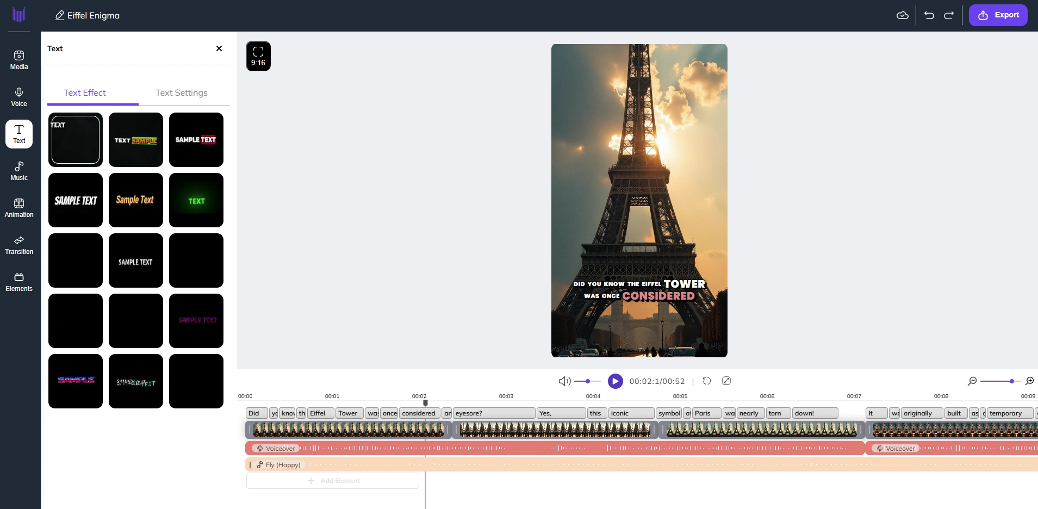Click the app logo icon
This screenshot has height=509, width=1038.
[19, 15]
